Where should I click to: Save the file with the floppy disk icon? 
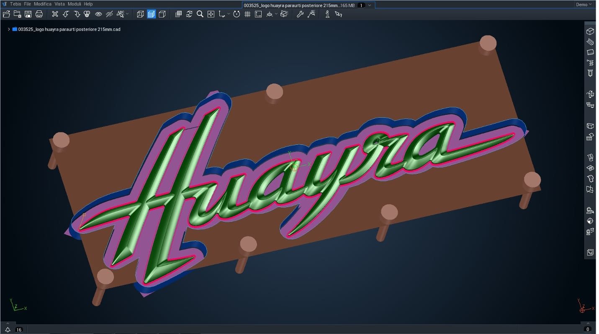(x=28, y=14)
